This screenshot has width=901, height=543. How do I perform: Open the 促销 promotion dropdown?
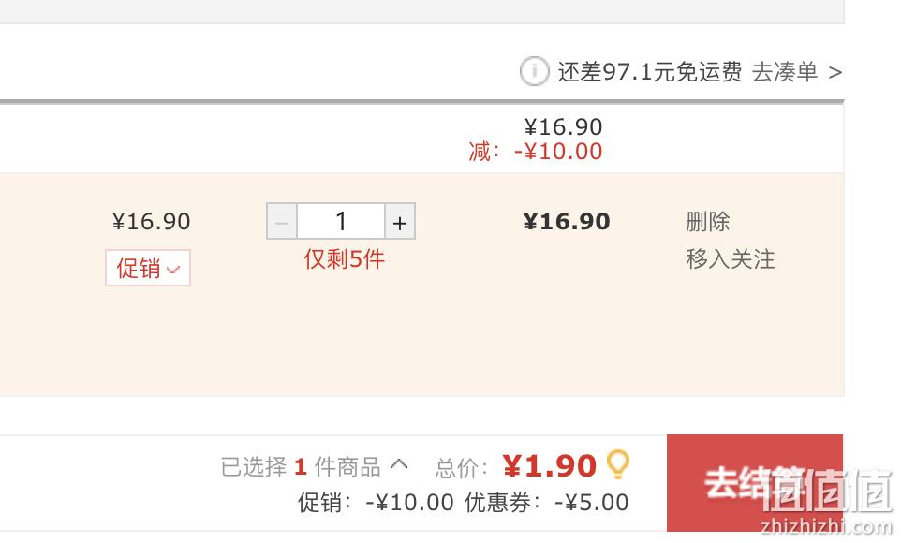point(148,268)
